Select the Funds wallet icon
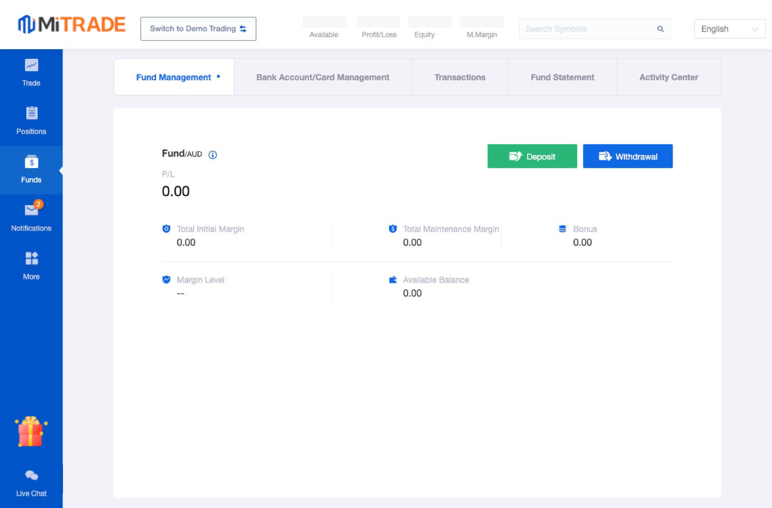772x508 pixels. point(31,162)
